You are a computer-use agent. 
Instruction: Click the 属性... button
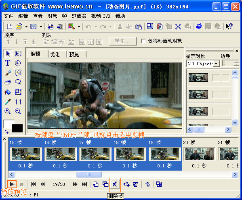123,41
